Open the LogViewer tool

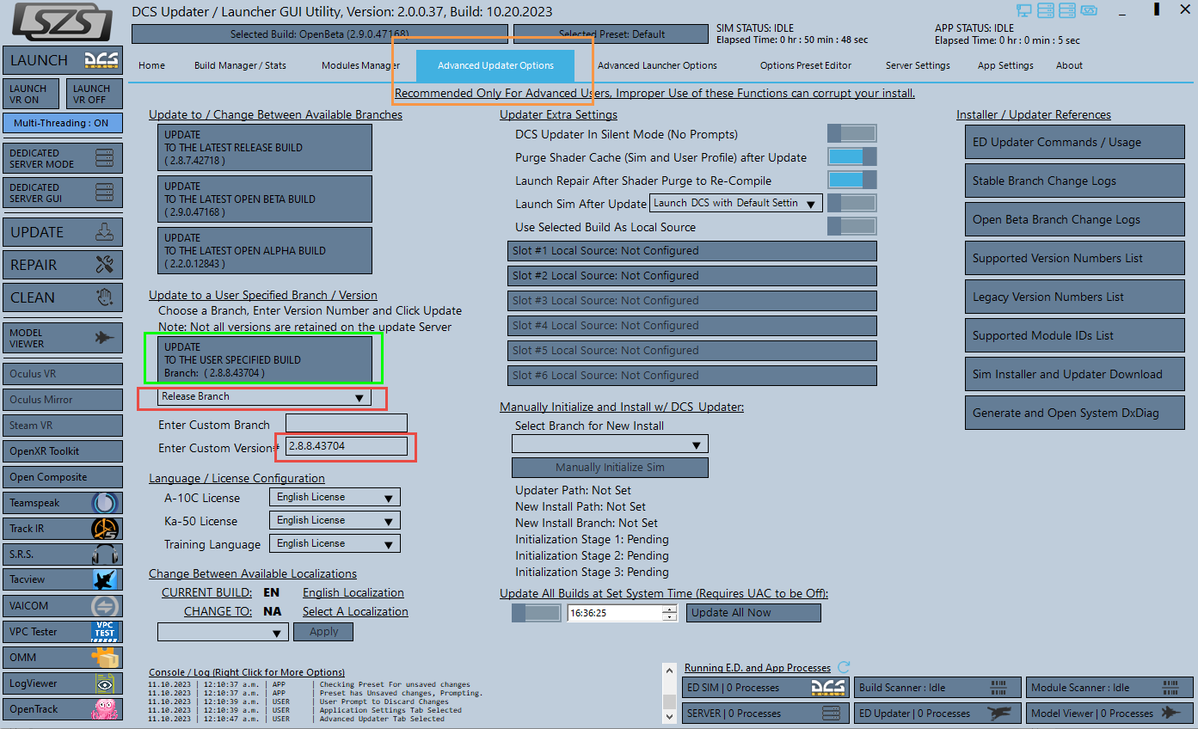click(x=63, y=683)
